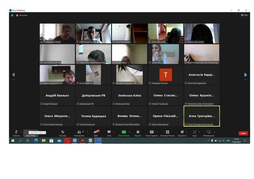Open the Chat panel
The image size is (254, 179).
pyautogui.click(x=109, y=132)
